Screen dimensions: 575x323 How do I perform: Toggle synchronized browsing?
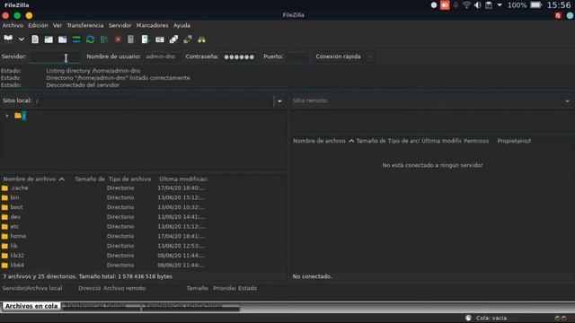coord(188,39)
